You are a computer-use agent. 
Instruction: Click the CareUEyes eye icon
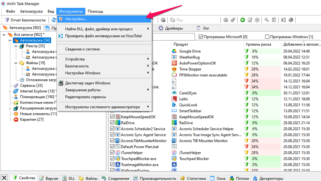[x=174, y=93]
